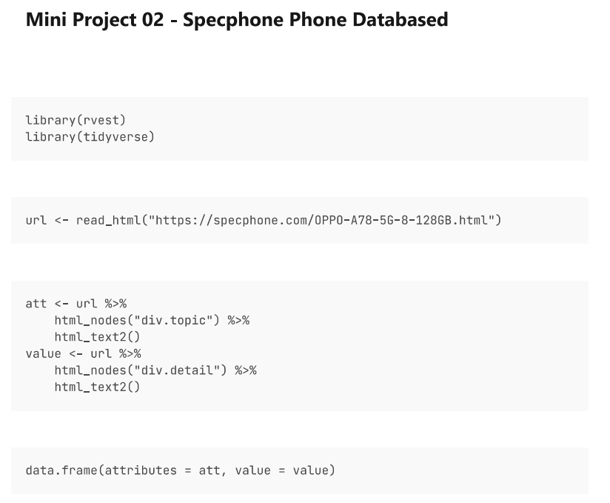Click the url variable in second cell
This screenshot has height=503, width=610.
click(36, 220)
